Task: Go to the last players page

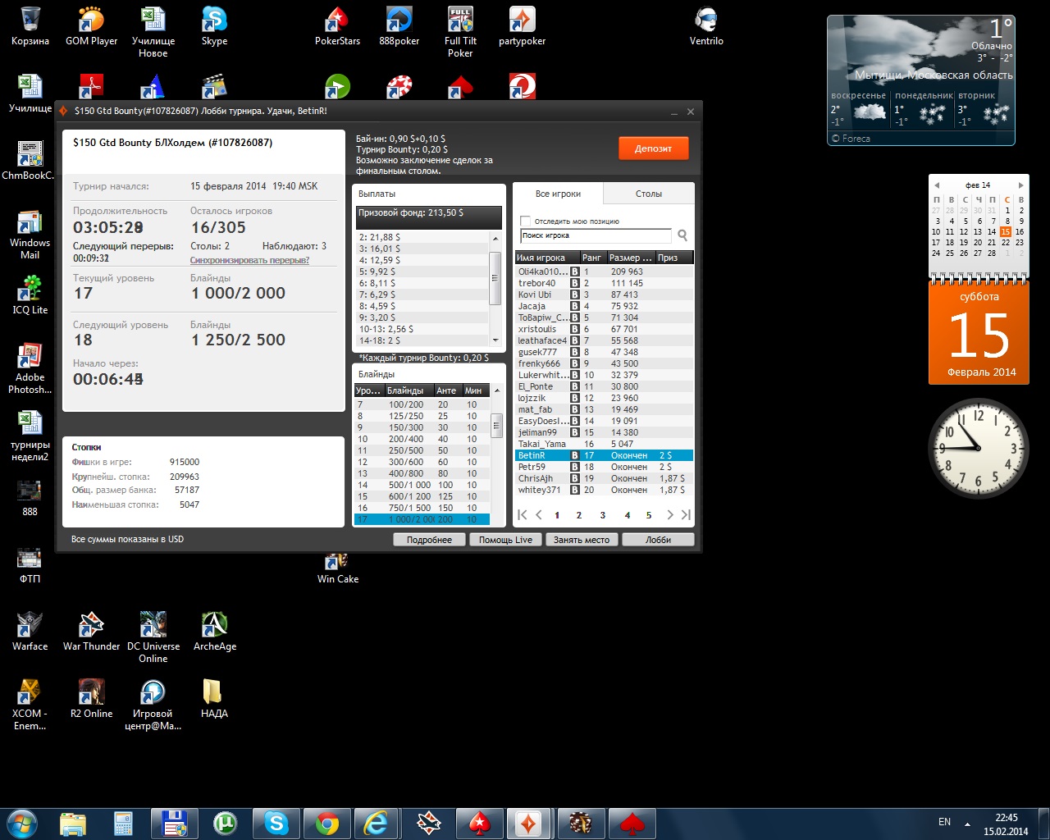Action: (x=686, y=515)
